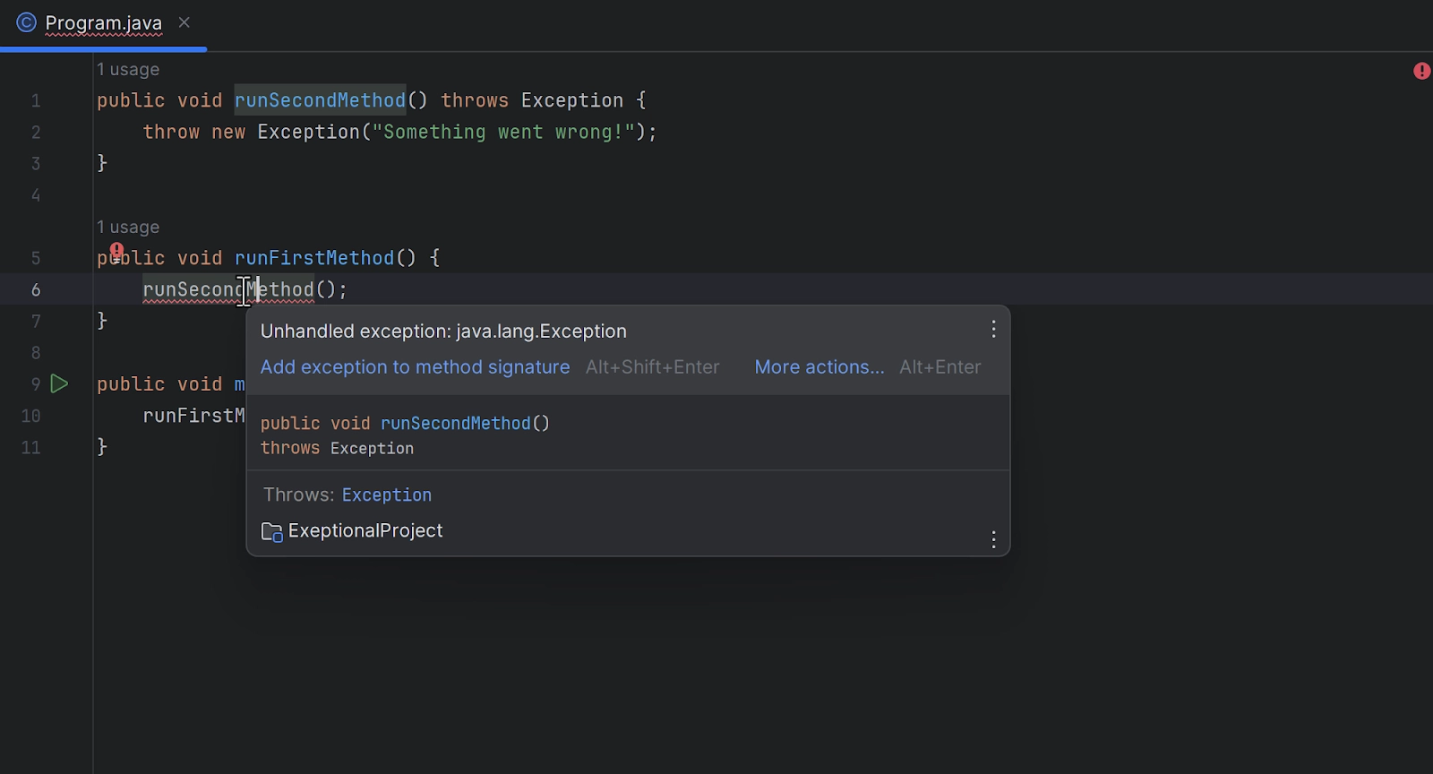Click the runSecondMethod declaration on line 1
Viewport: 1433px width, 774px height.
(320, 100)
